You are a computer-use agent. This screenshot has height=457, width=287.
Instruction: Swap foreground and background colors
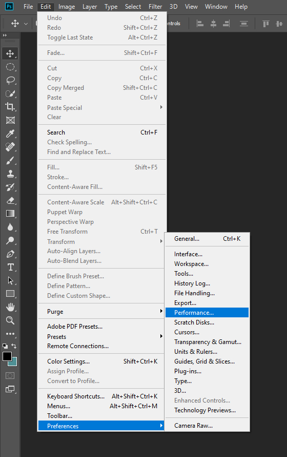(x=14, y=346)
